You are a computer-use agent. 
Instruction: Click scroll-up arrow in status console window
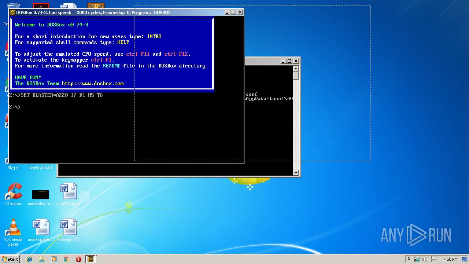[x=296, y=69]
